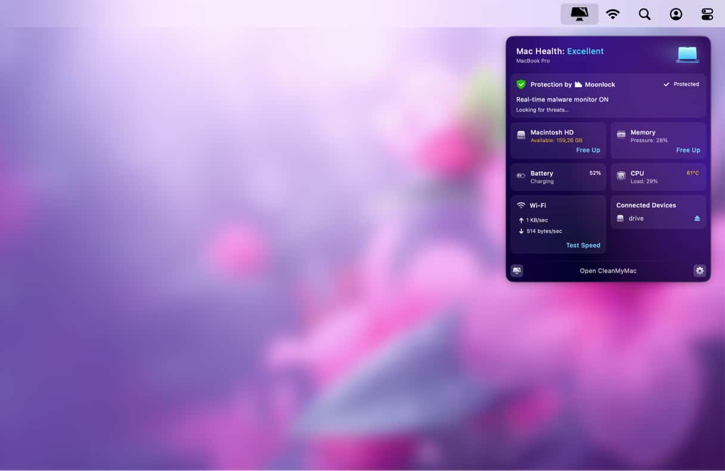Click the MacBook Pro laptop icon
725x471 pixels.
[x=687, y=54]
